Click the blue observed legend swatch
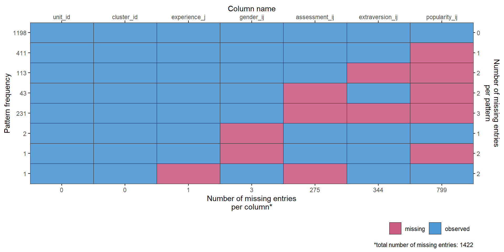Screen dimensions: 504x252 click(x=435, y=228)
